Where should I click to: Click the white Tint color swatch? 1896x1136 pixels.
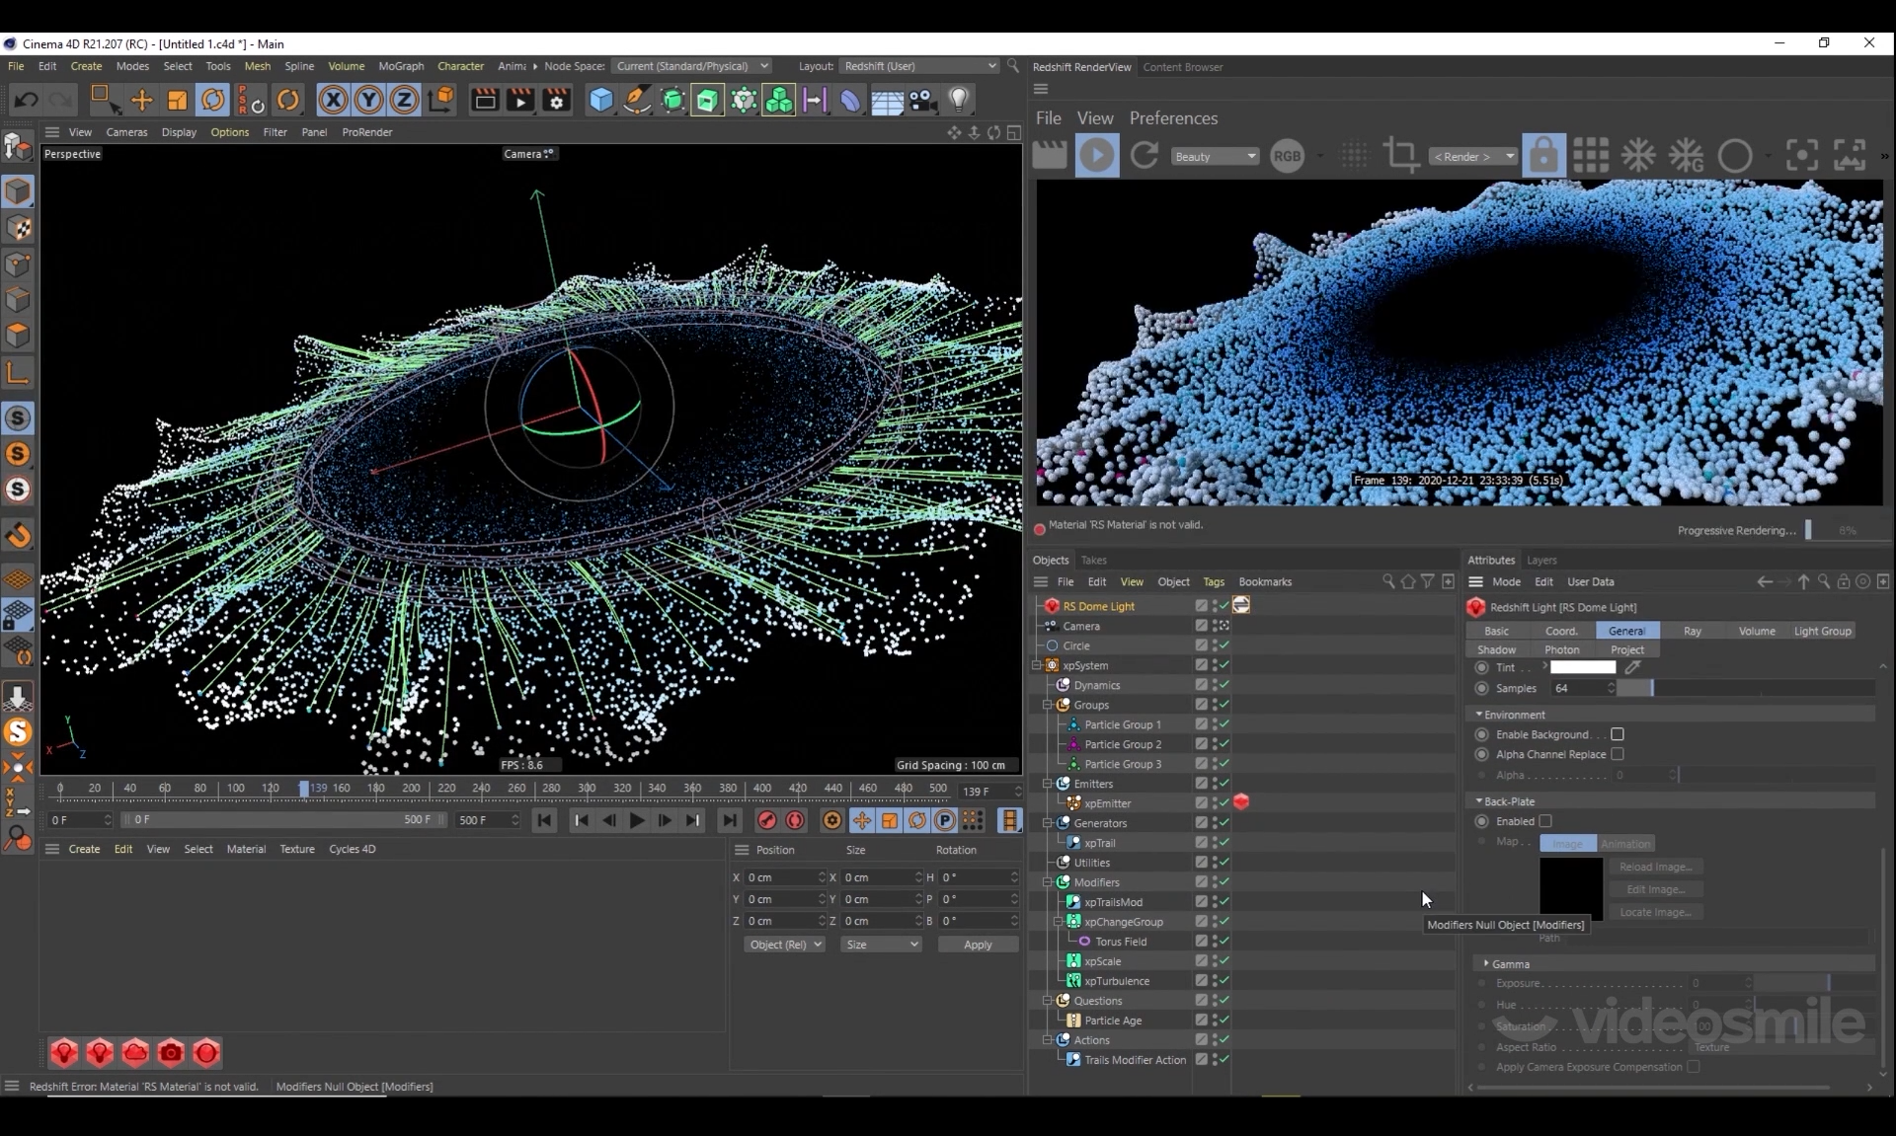(1583, 667)
